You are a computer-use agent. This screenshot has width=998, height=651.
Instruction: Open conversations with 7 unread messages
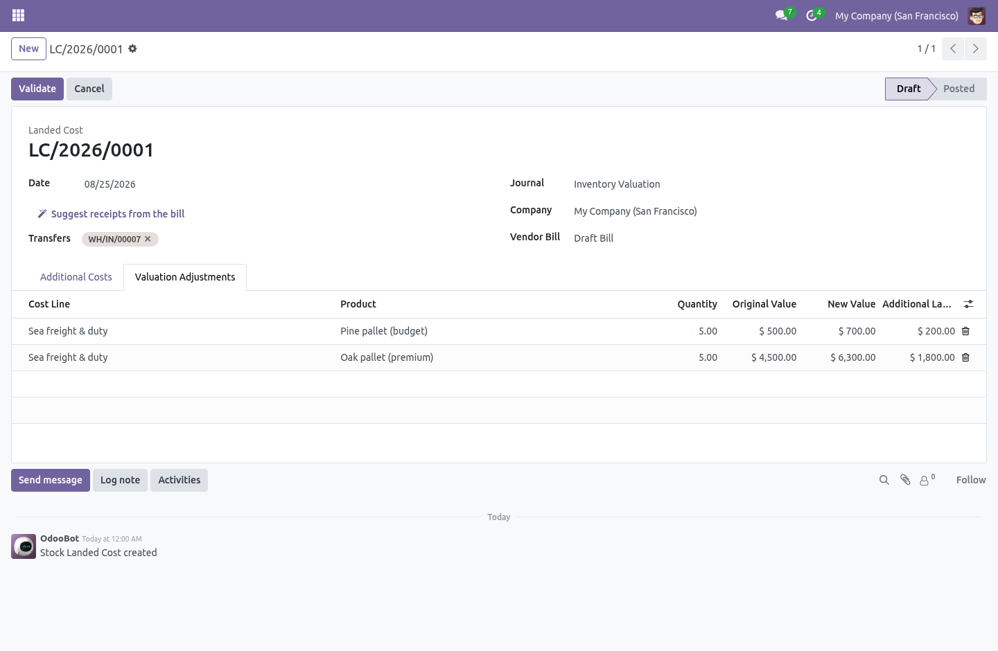(x=784, y=15)
